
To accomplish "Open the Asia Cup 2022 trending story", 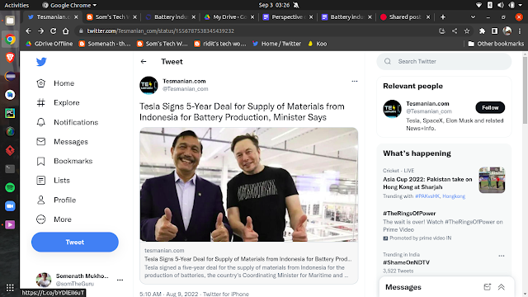I will click(x=427, y=183).
